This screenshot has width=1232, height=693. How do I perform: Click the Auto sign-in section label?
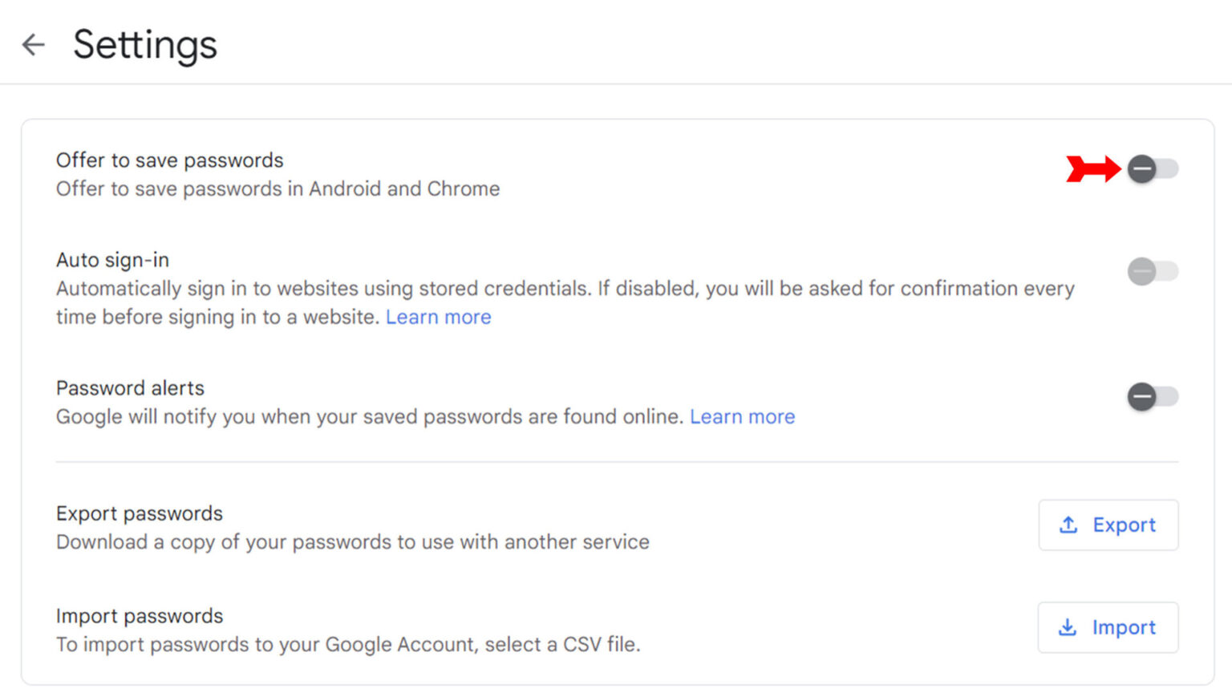click(112, 260)
